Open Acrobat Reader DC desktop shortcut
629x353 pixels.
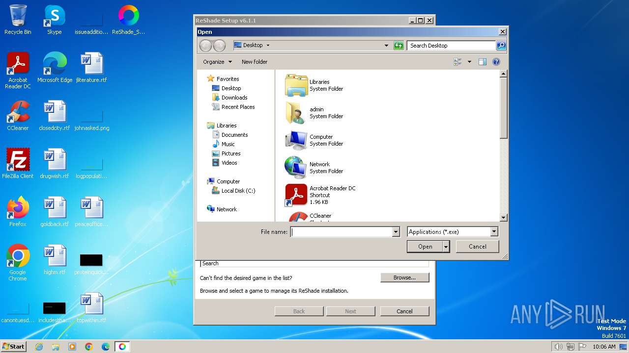18,71
